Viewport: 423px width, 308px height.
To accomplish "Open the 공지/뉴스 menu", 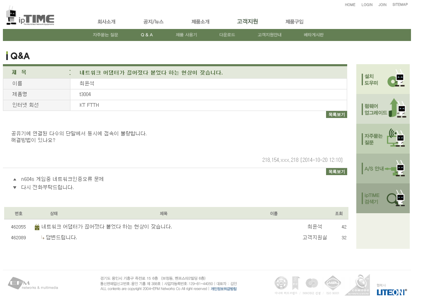I will pos(154,22).
